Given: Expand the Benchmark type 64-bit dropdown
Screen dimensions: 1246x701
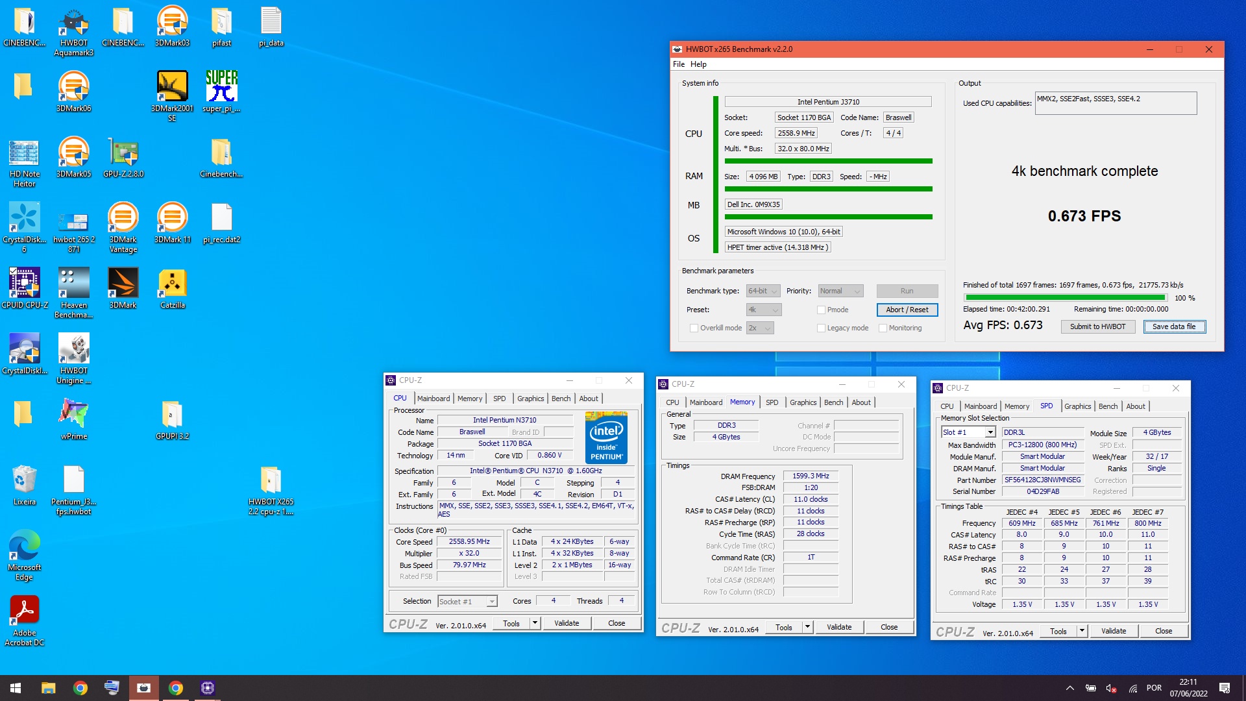Looking at the screenshot, I should 763,291.
